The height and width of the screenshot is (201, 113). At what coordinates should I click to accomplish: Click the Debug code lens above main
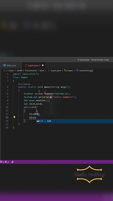(27, 84)
